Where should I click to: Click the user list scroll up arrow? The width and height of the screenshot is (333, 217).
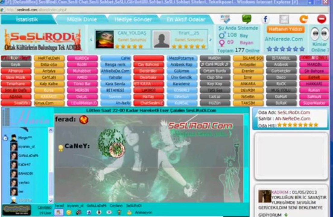[51, 130]
